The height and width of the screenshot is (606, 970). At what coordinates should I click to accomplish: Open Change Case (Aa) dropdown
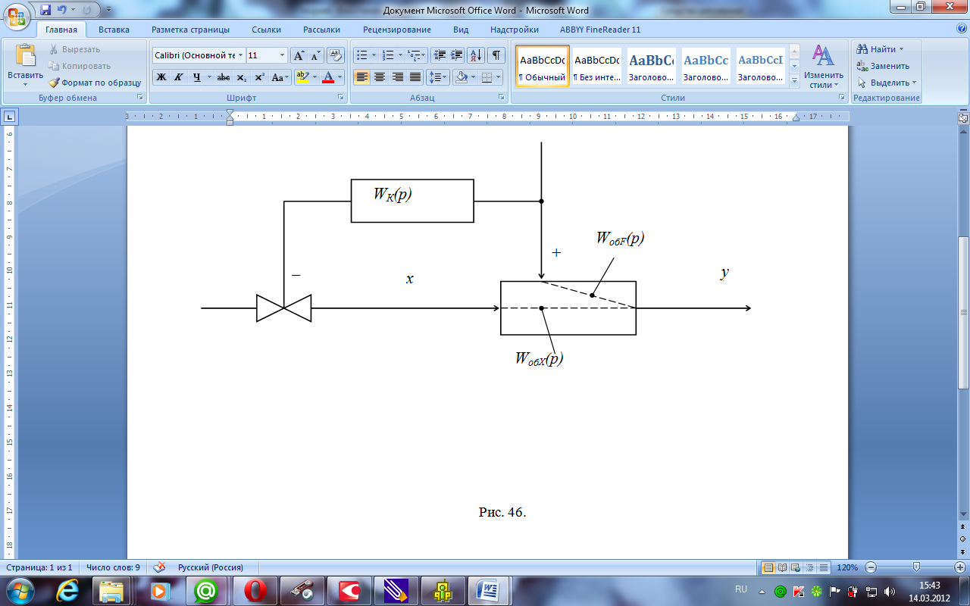point(280,77)
